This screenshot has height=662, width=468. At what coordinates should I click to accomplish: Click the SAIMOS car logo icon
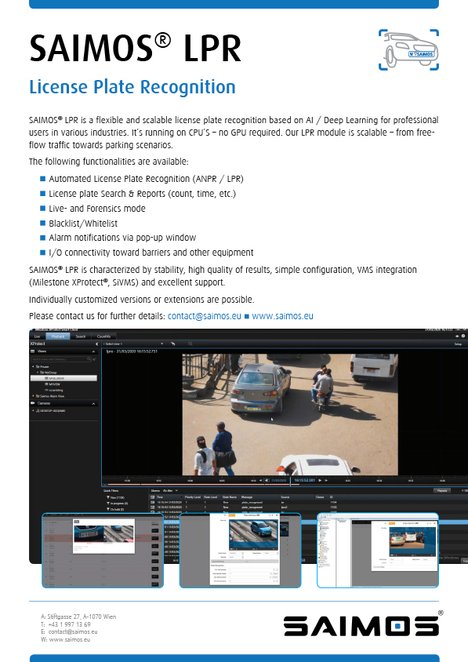408,50
